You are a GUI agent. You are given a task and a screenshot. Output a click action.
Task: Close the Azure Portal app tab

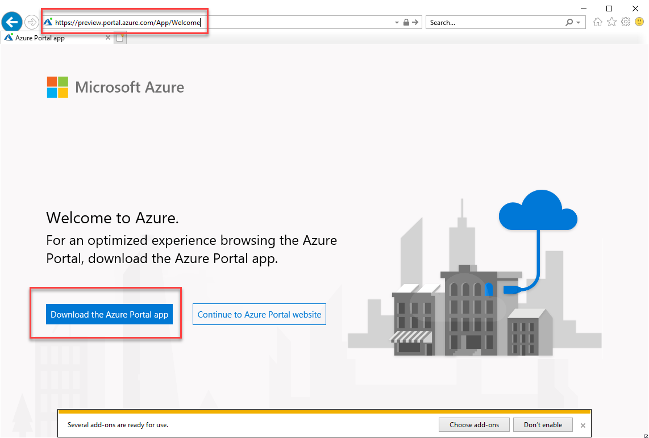pyautogui.click(x=108, y=38)
